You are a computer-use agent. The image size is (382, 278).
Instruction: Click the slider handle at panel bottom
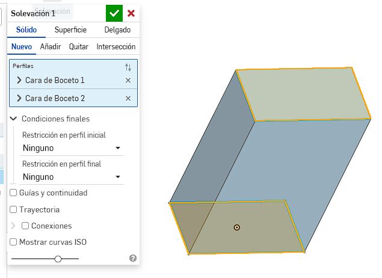coord(58,259)
